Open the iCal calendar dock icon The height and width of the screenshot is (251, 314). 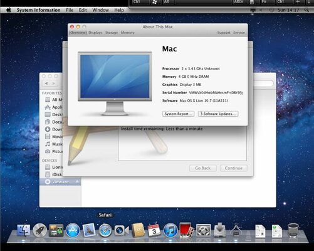point(154,230)
